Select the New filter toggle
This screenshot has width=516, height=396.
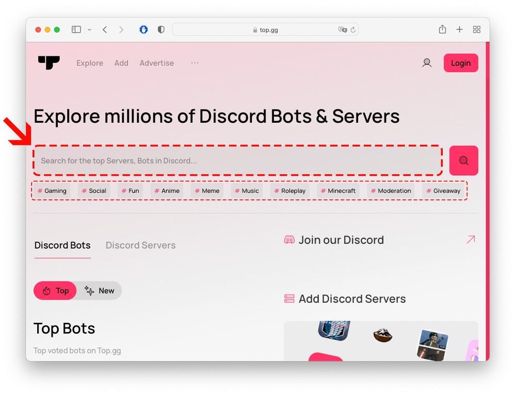click(x=100, y=290)
